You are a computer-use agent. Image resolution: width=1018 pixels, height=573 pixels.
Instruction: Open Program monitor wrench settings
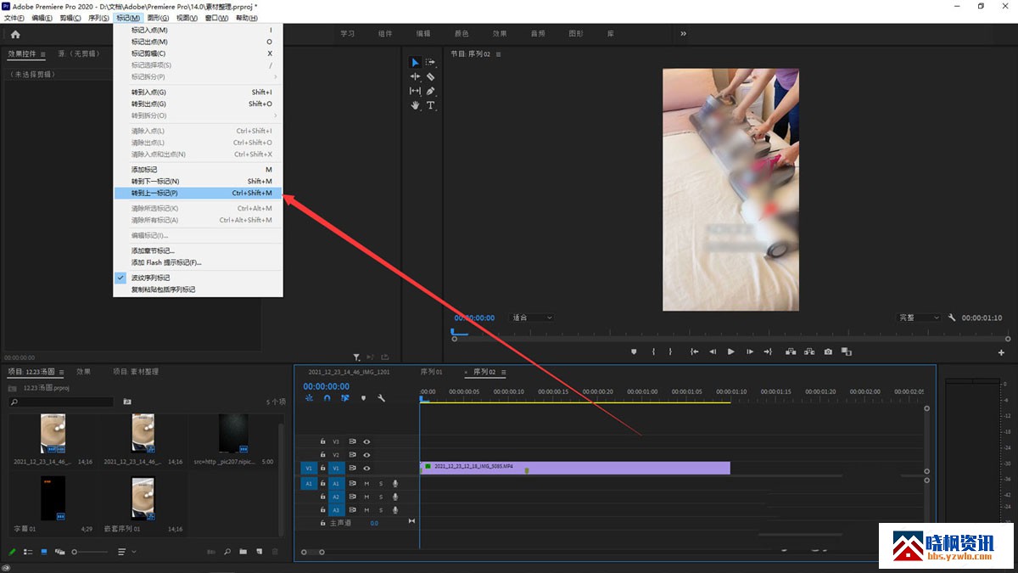[x=952, y=317]
